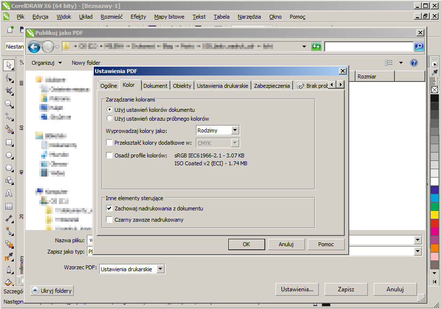Click Anuluj in Ustawienia PDF dialog
Image resolution: width=442 pixels, height=309 pixels.
pyautogui.click(x=286, y=244)
